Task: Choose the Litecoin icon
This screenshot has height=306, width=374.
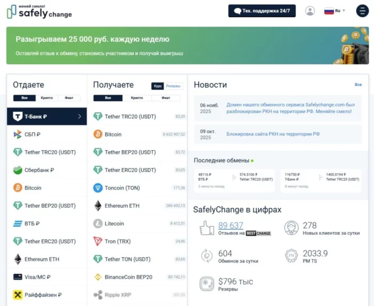Action: (x=98, y=224)
